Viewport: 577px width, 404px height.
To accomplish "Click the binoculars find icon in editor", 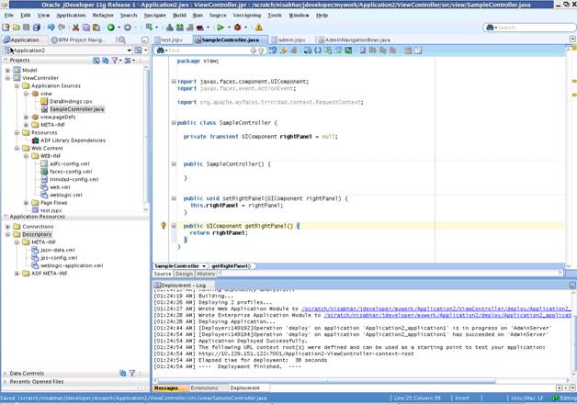I will point(160,50).
